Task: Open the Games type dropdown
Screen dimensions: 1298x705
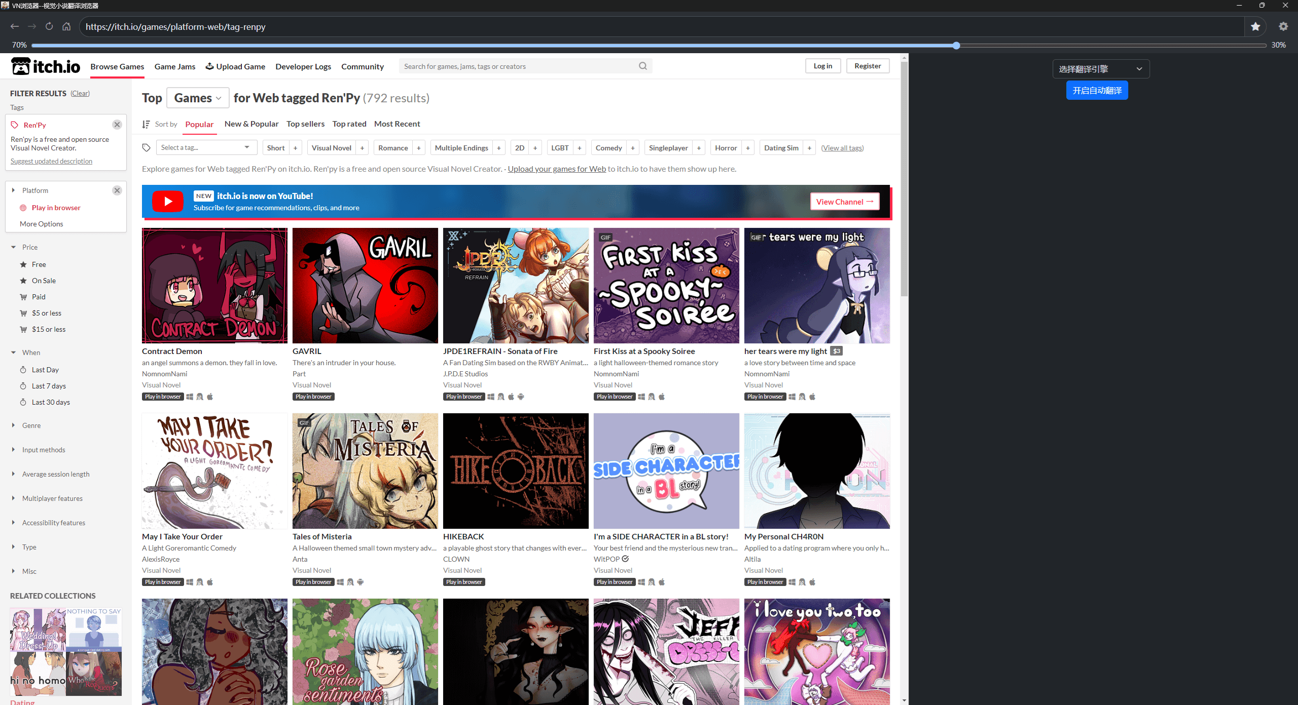Action: point(198,98)
